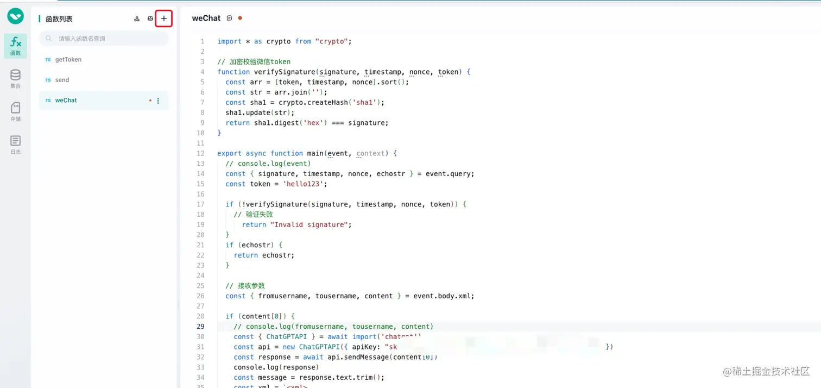This screenshot has width=821, height=388.
Task: Select the weChat function in list
Action: tap(104, 101)
